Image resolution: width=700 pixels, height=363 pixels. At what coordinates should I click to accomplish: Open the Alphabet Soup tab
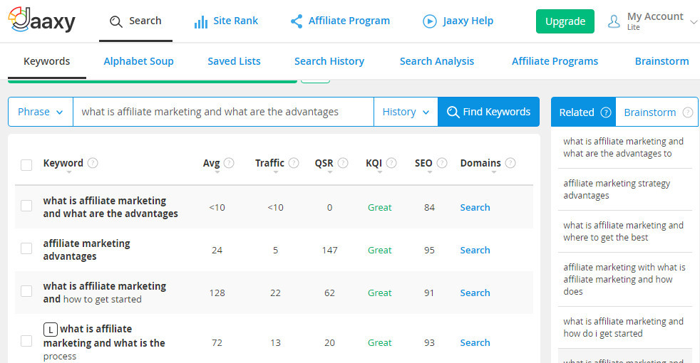click(138, 61)
